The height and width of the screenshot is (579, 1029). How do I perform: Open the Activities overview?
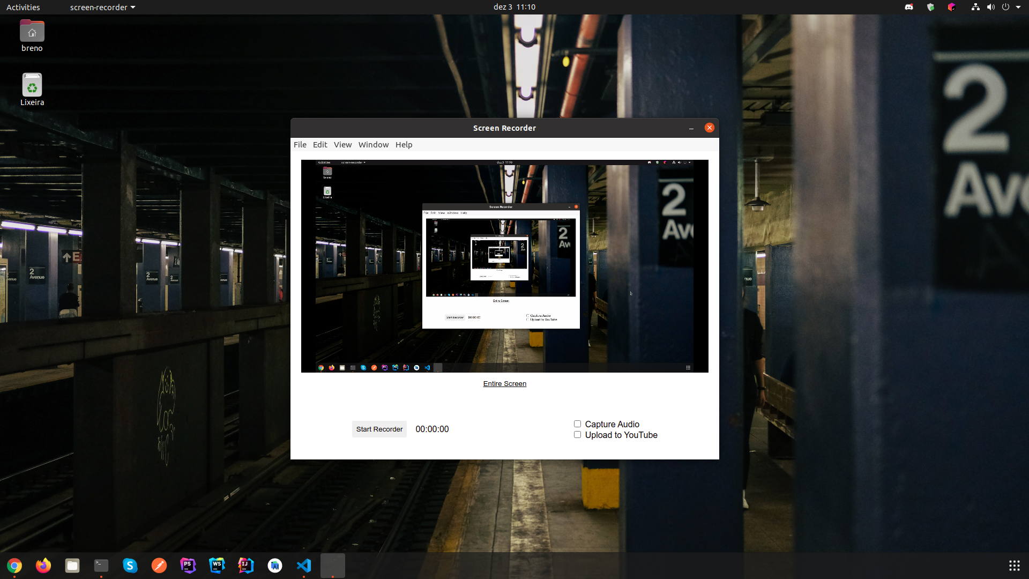pos(23,7)
